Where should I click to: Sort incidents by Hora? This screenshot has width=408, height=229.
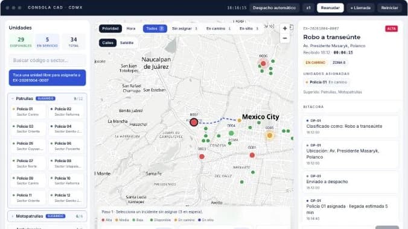pyautogui.click(x=131, y=28)
